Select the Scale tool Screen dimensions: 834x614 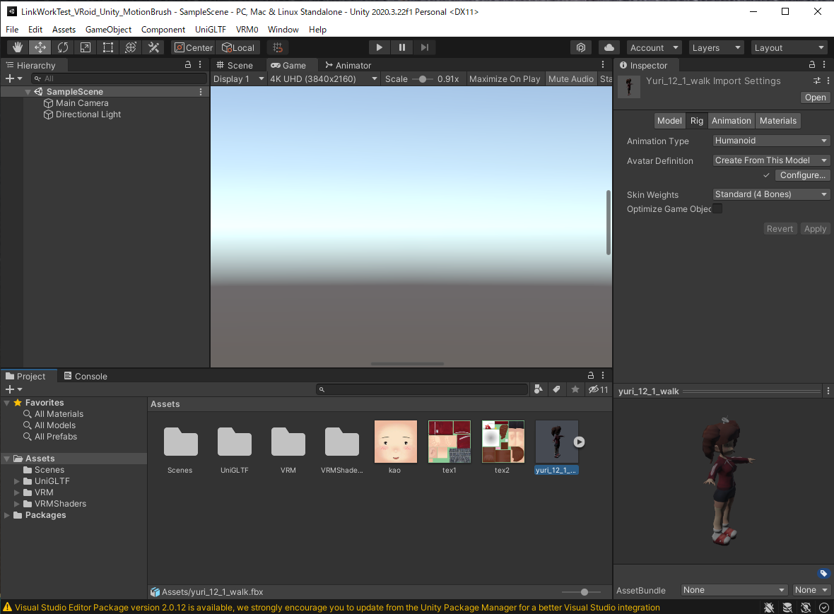[86, 47]
